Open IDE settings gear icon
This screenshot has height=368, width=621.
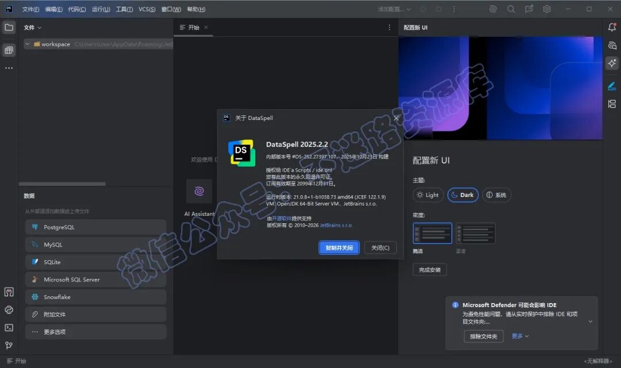point(547,9)
